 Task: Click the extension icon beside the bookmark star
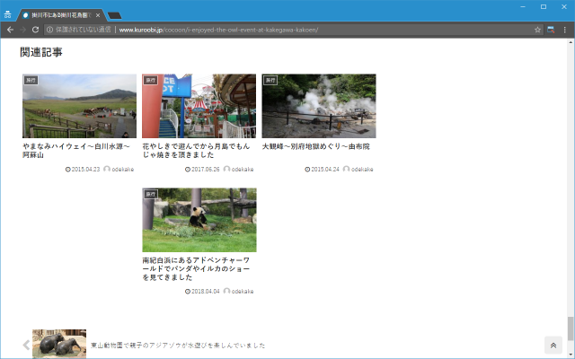(x=551, y=30)
